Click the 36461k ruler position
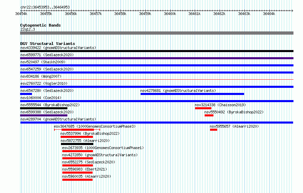This screenshot has height=193, width=303. point(194,14)
